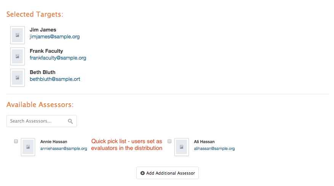This screenshot has width=334, height=186.
Task: Click the plus icon on Add Additional Assessor
Action: [x=142, y=173]
